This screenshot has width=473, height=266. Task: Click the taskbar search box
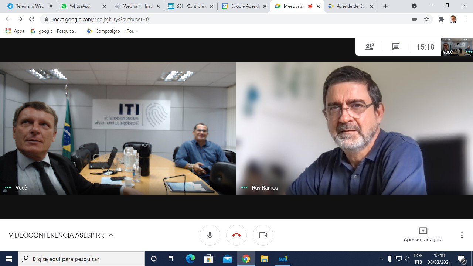81,259
